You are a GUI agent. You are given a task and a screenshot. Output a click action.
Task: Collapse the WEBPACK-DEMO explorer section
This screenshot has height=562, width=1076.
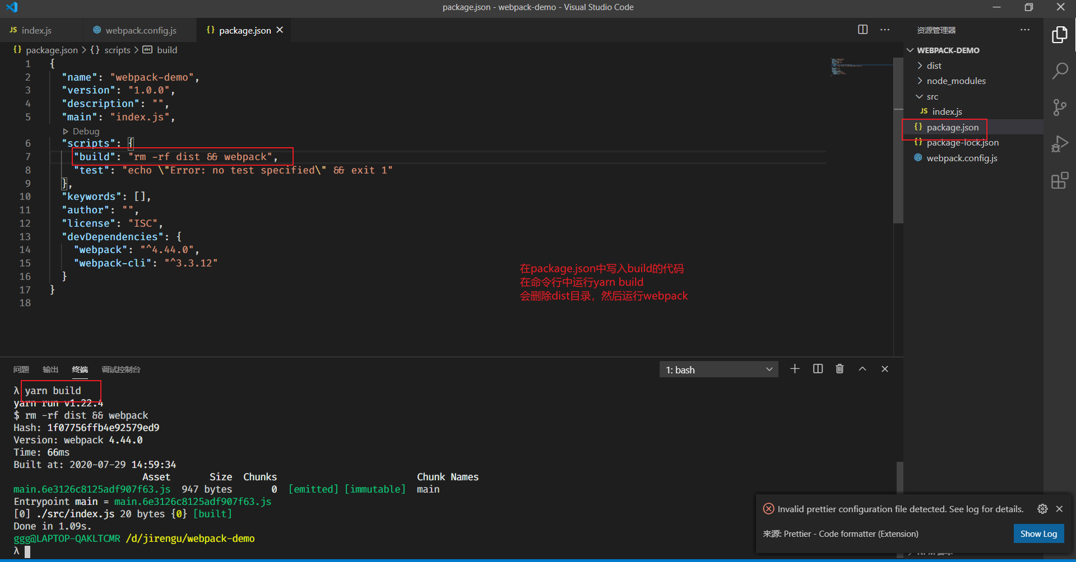tap(973, 50)
